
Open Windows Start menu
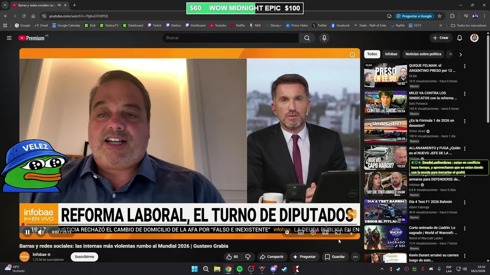194,269
